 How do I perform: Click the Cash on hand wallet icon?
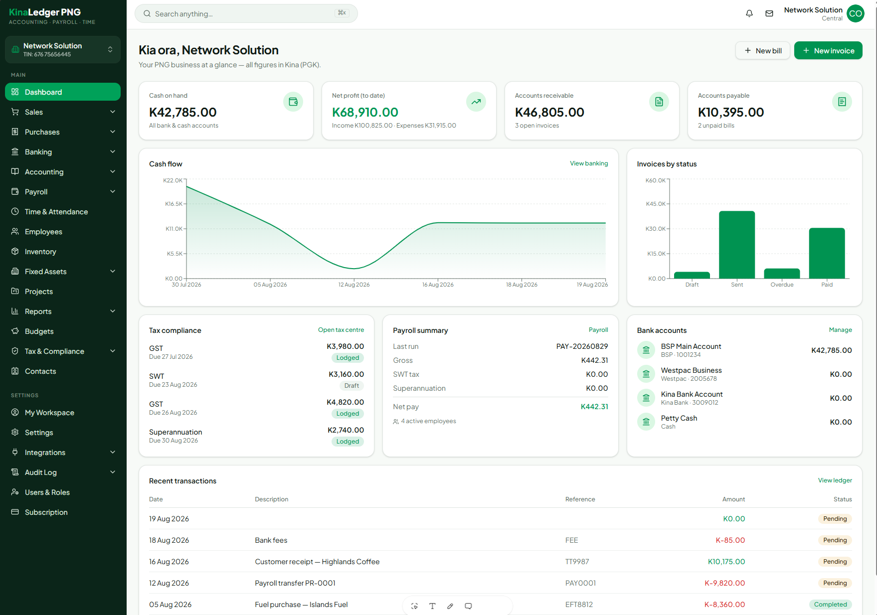293,102
